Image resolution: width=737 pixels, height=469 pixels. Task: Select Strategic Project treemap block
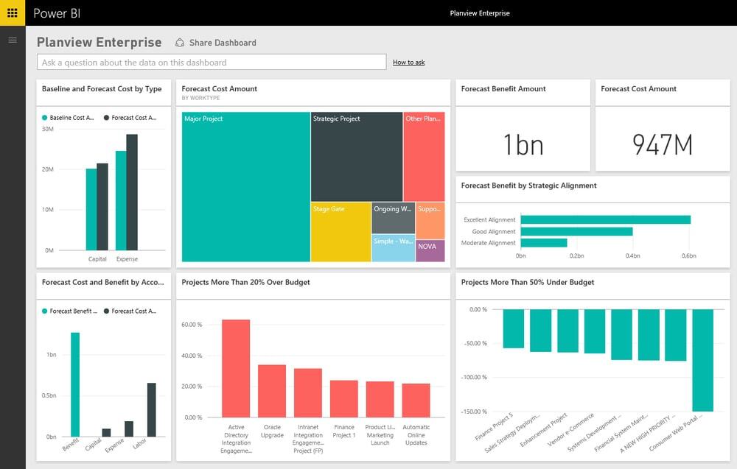click(356, 156)
